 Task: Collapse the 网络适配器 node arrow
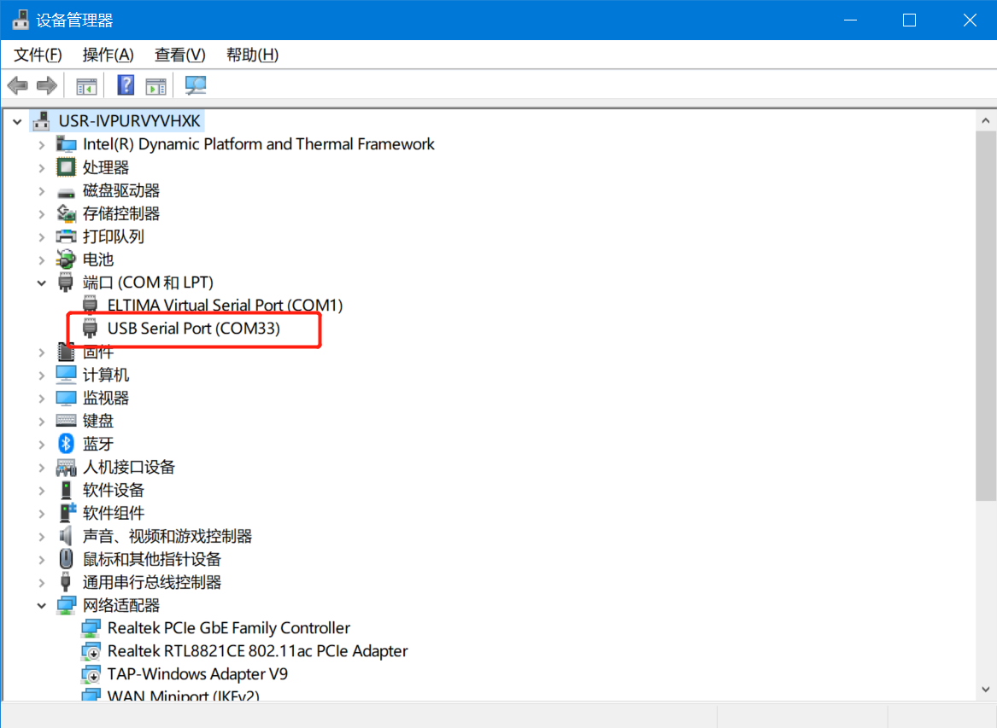coord(41,606)
